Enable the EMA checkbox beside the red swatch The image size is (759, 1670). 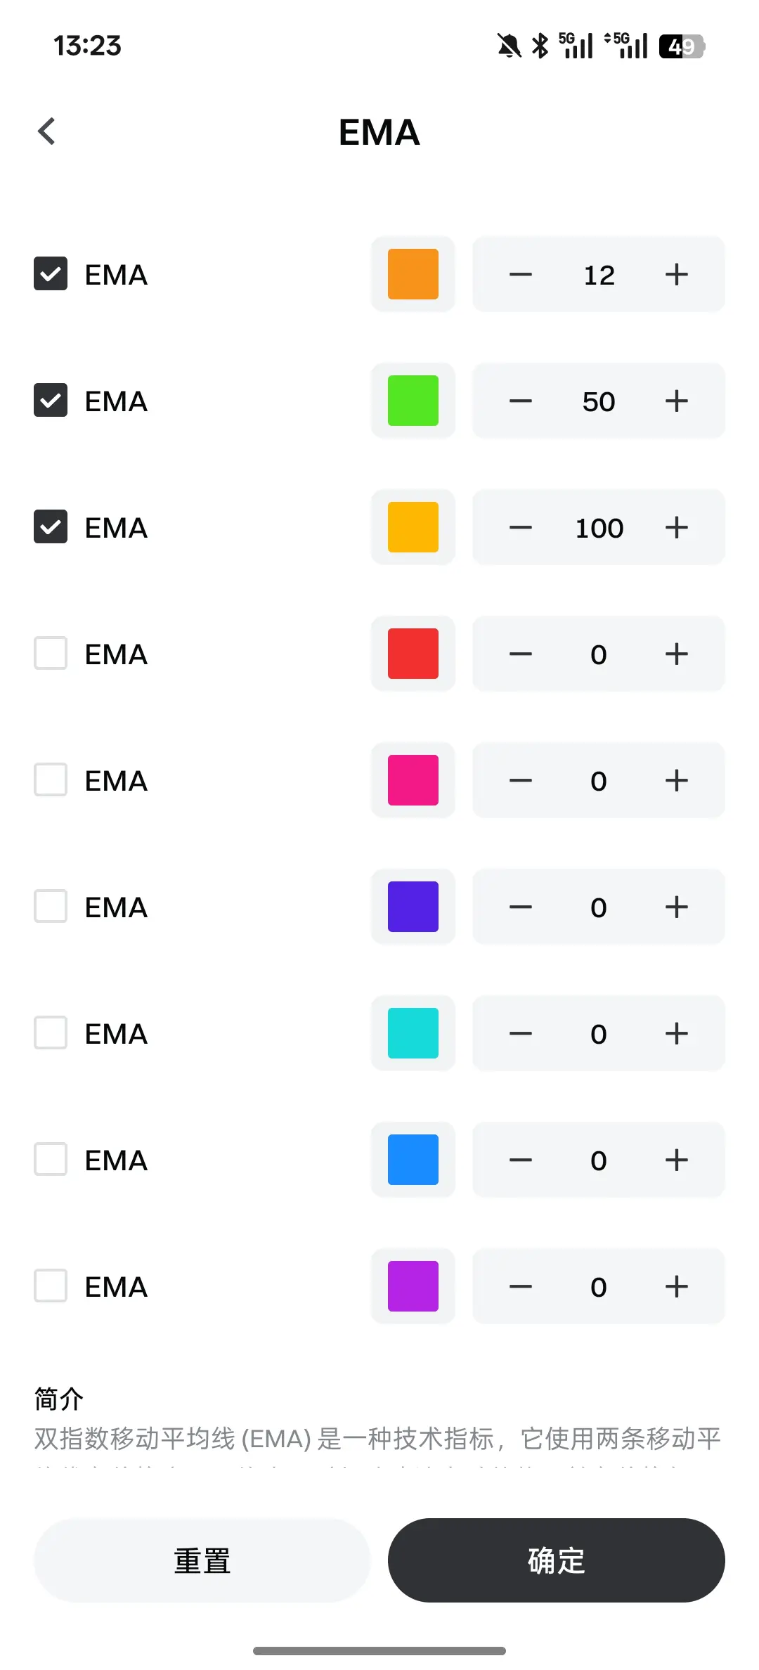pos(51,654)
